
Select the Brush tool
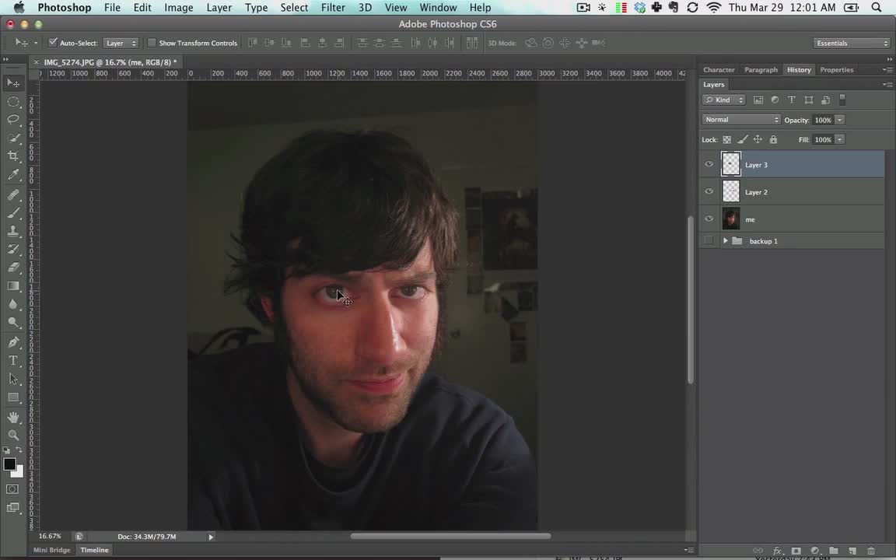click(13, 213)
